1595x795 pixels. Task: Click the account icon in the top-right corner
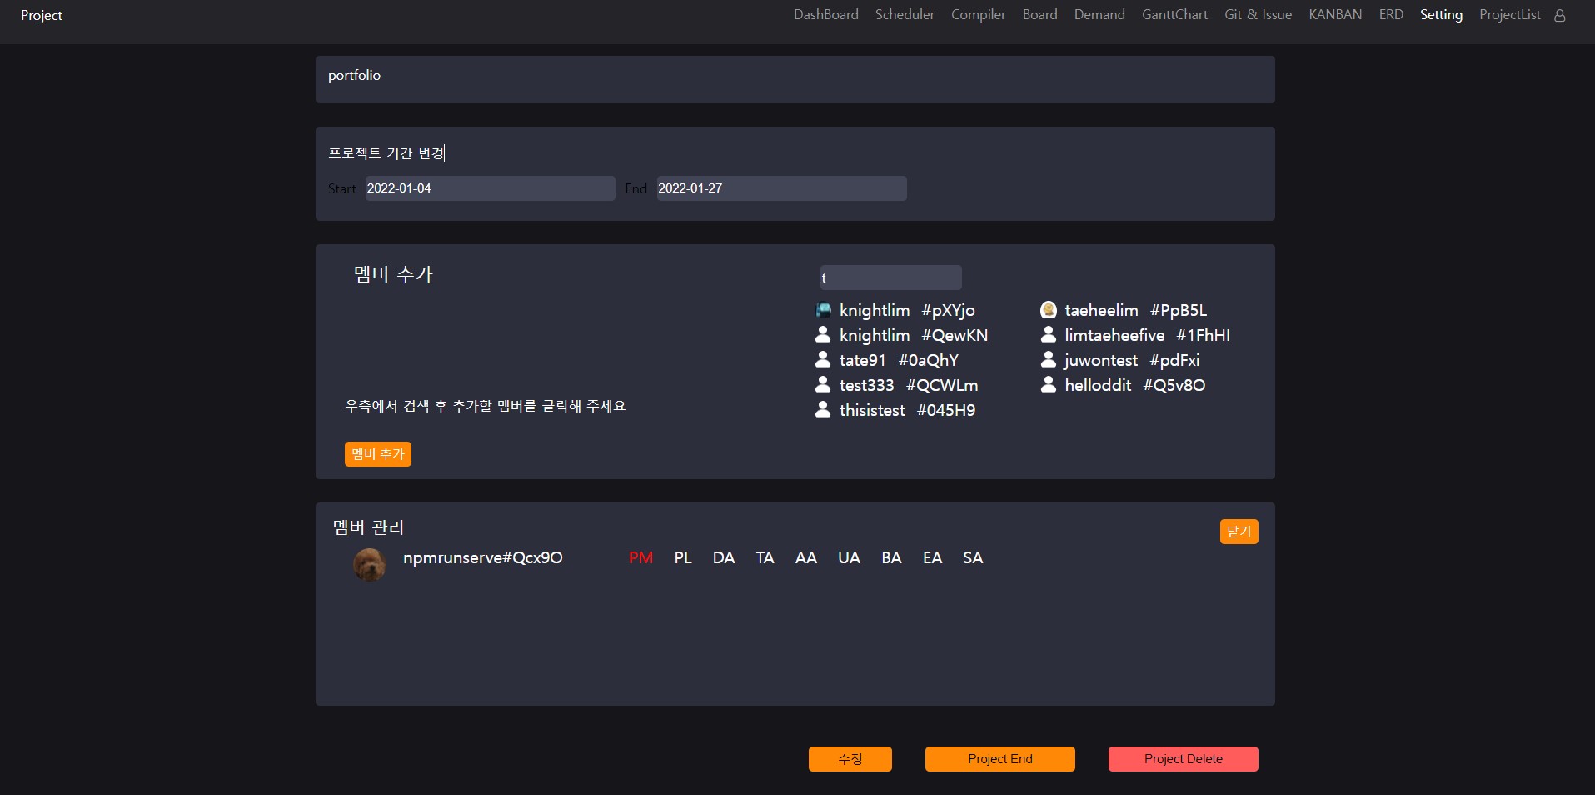[1559, 14]
